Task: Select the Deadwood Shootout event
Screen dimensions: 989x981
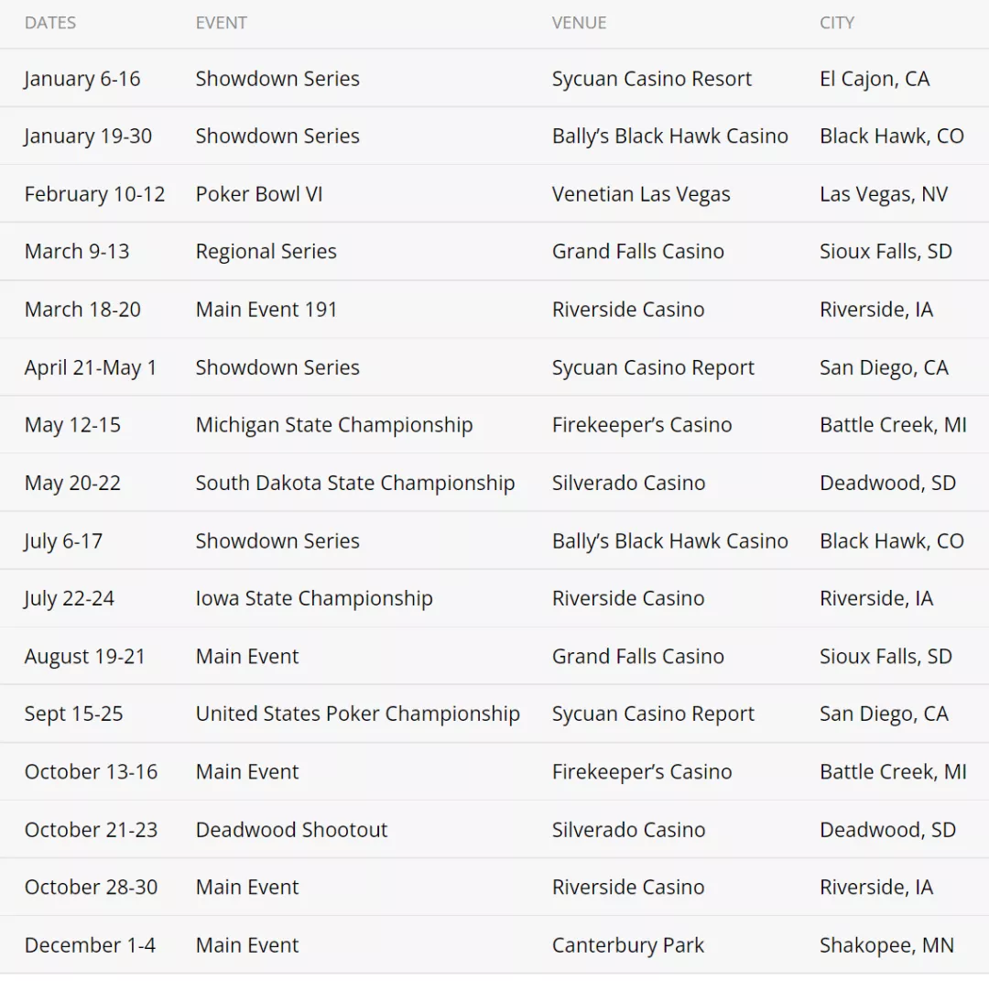Action: [x=291, y=830]
